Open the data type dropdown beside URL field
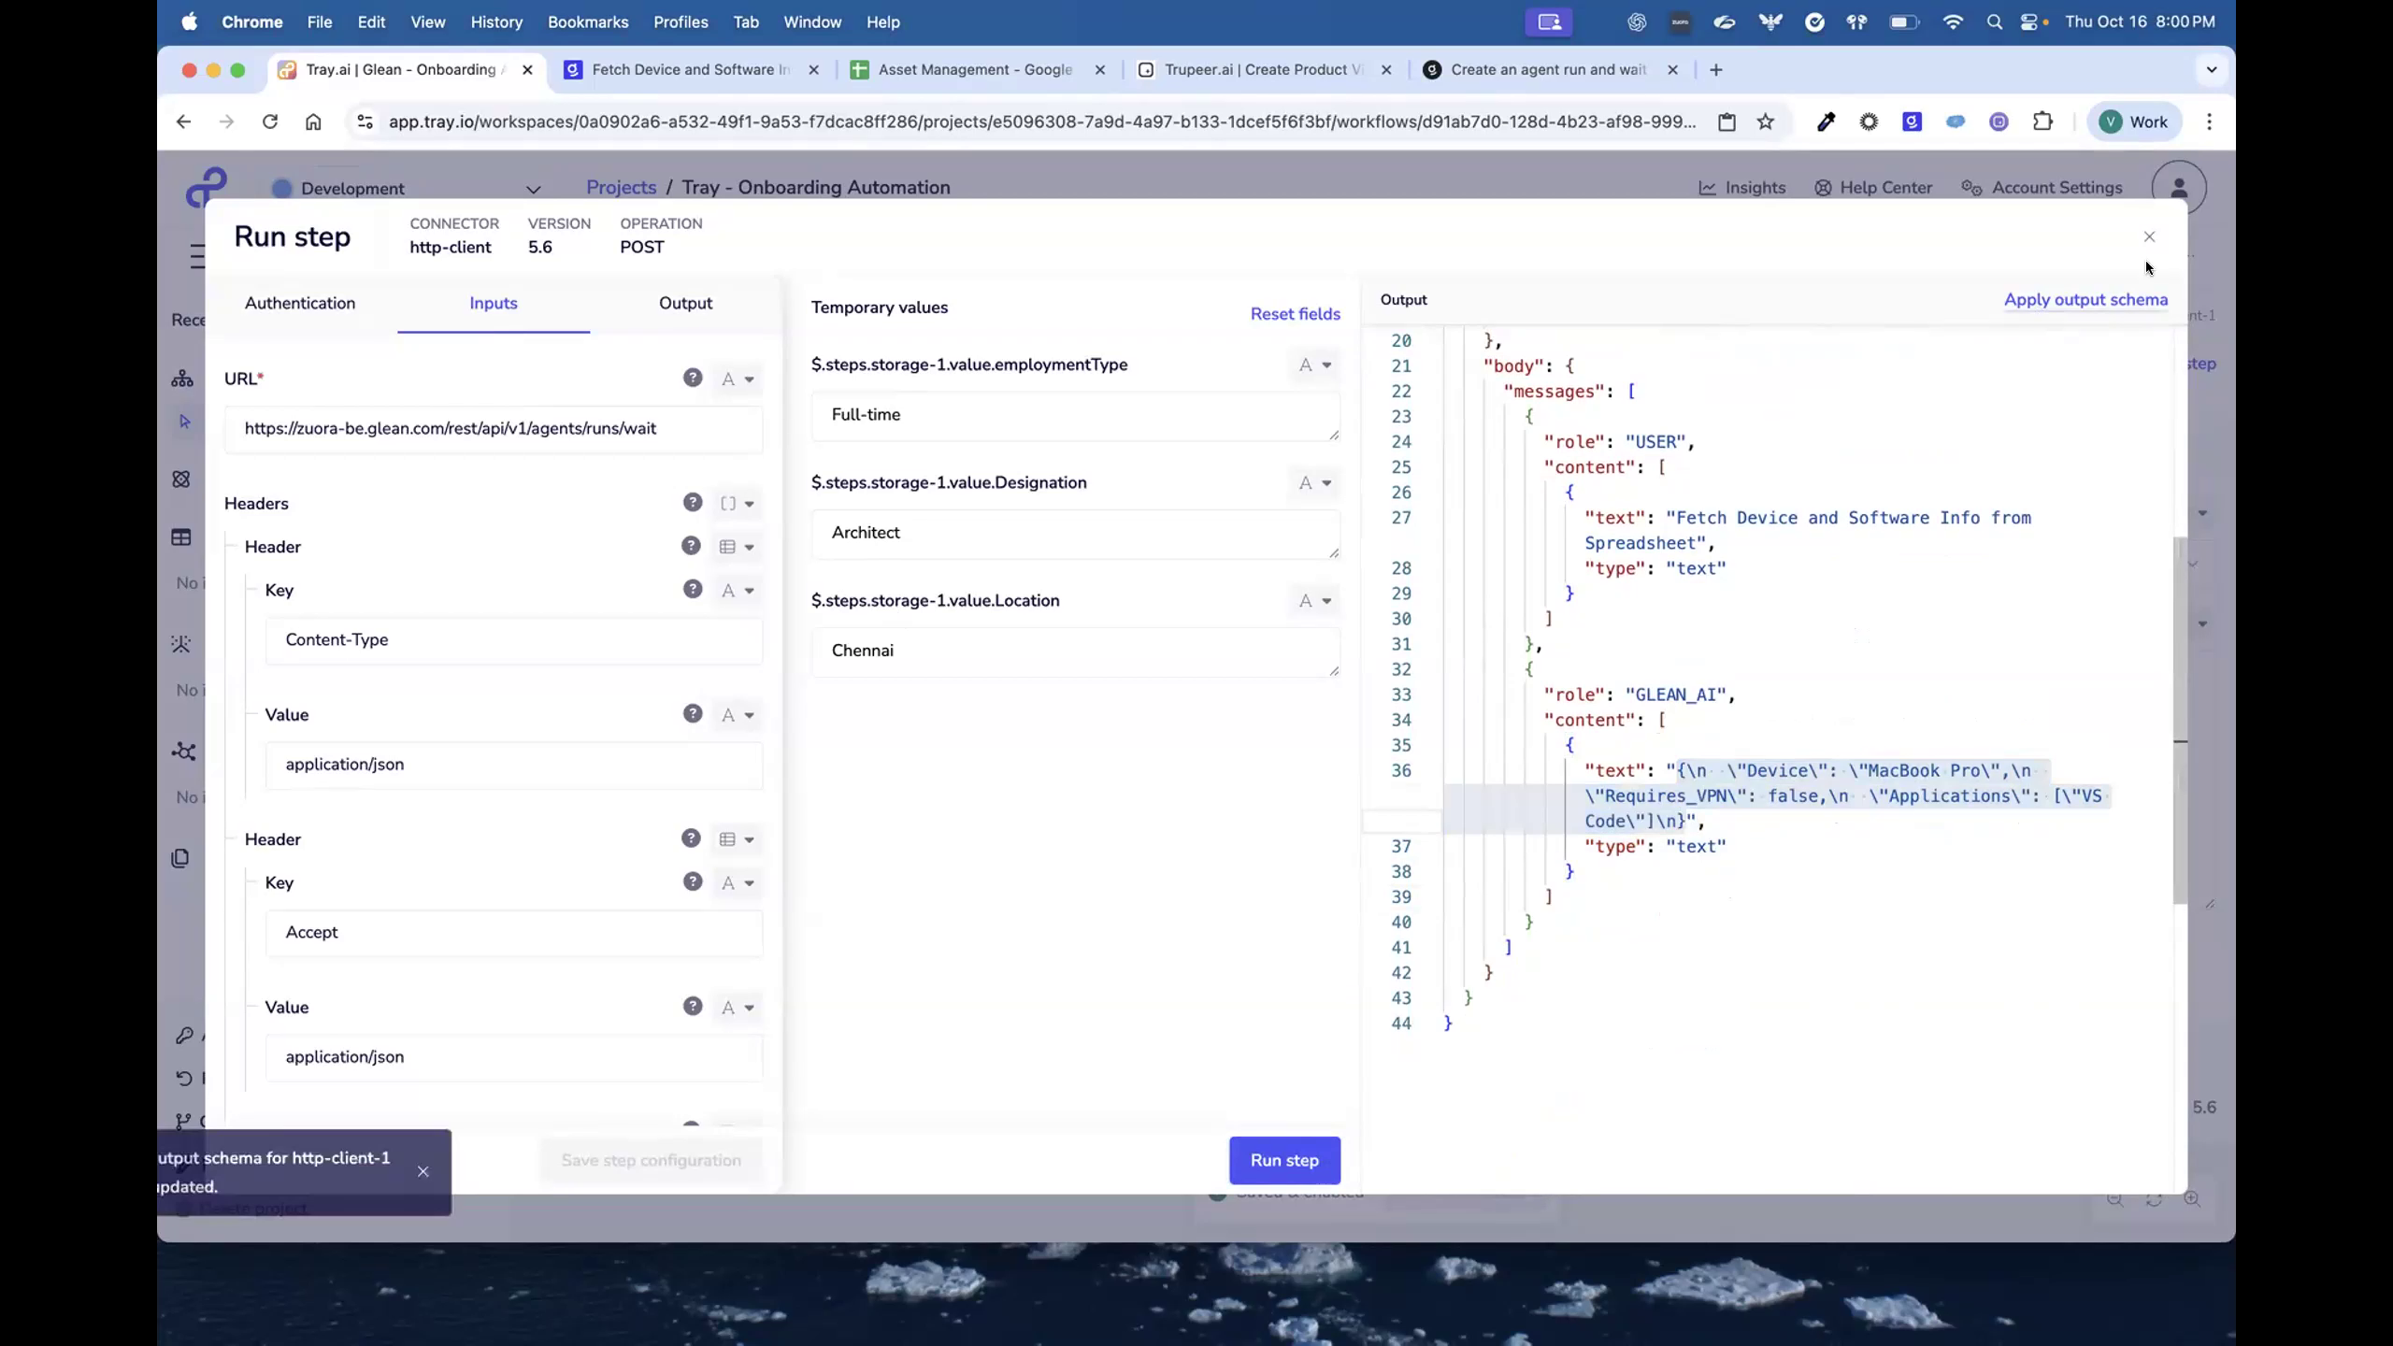2393x1346 pixels. point(738,379)
